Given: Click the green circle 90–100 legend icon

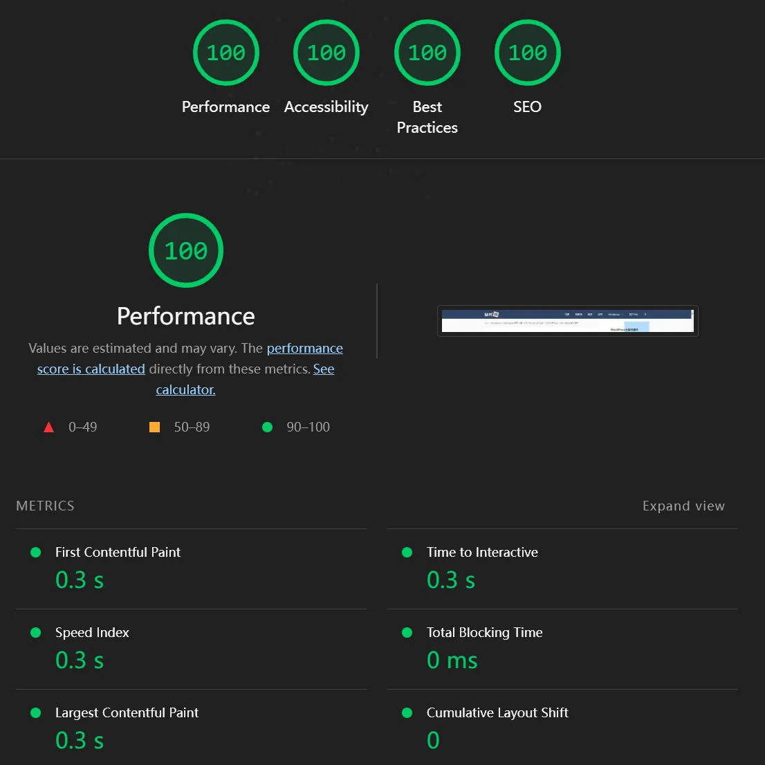Looking at the screenshot, I should [267, 427].
